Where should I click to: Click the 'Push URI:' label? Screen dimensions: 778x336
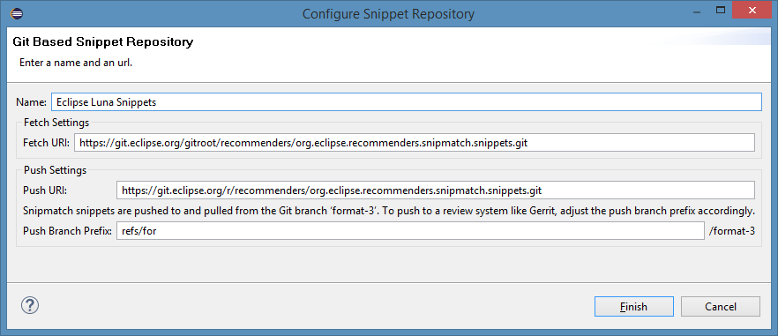pos(45,190)
